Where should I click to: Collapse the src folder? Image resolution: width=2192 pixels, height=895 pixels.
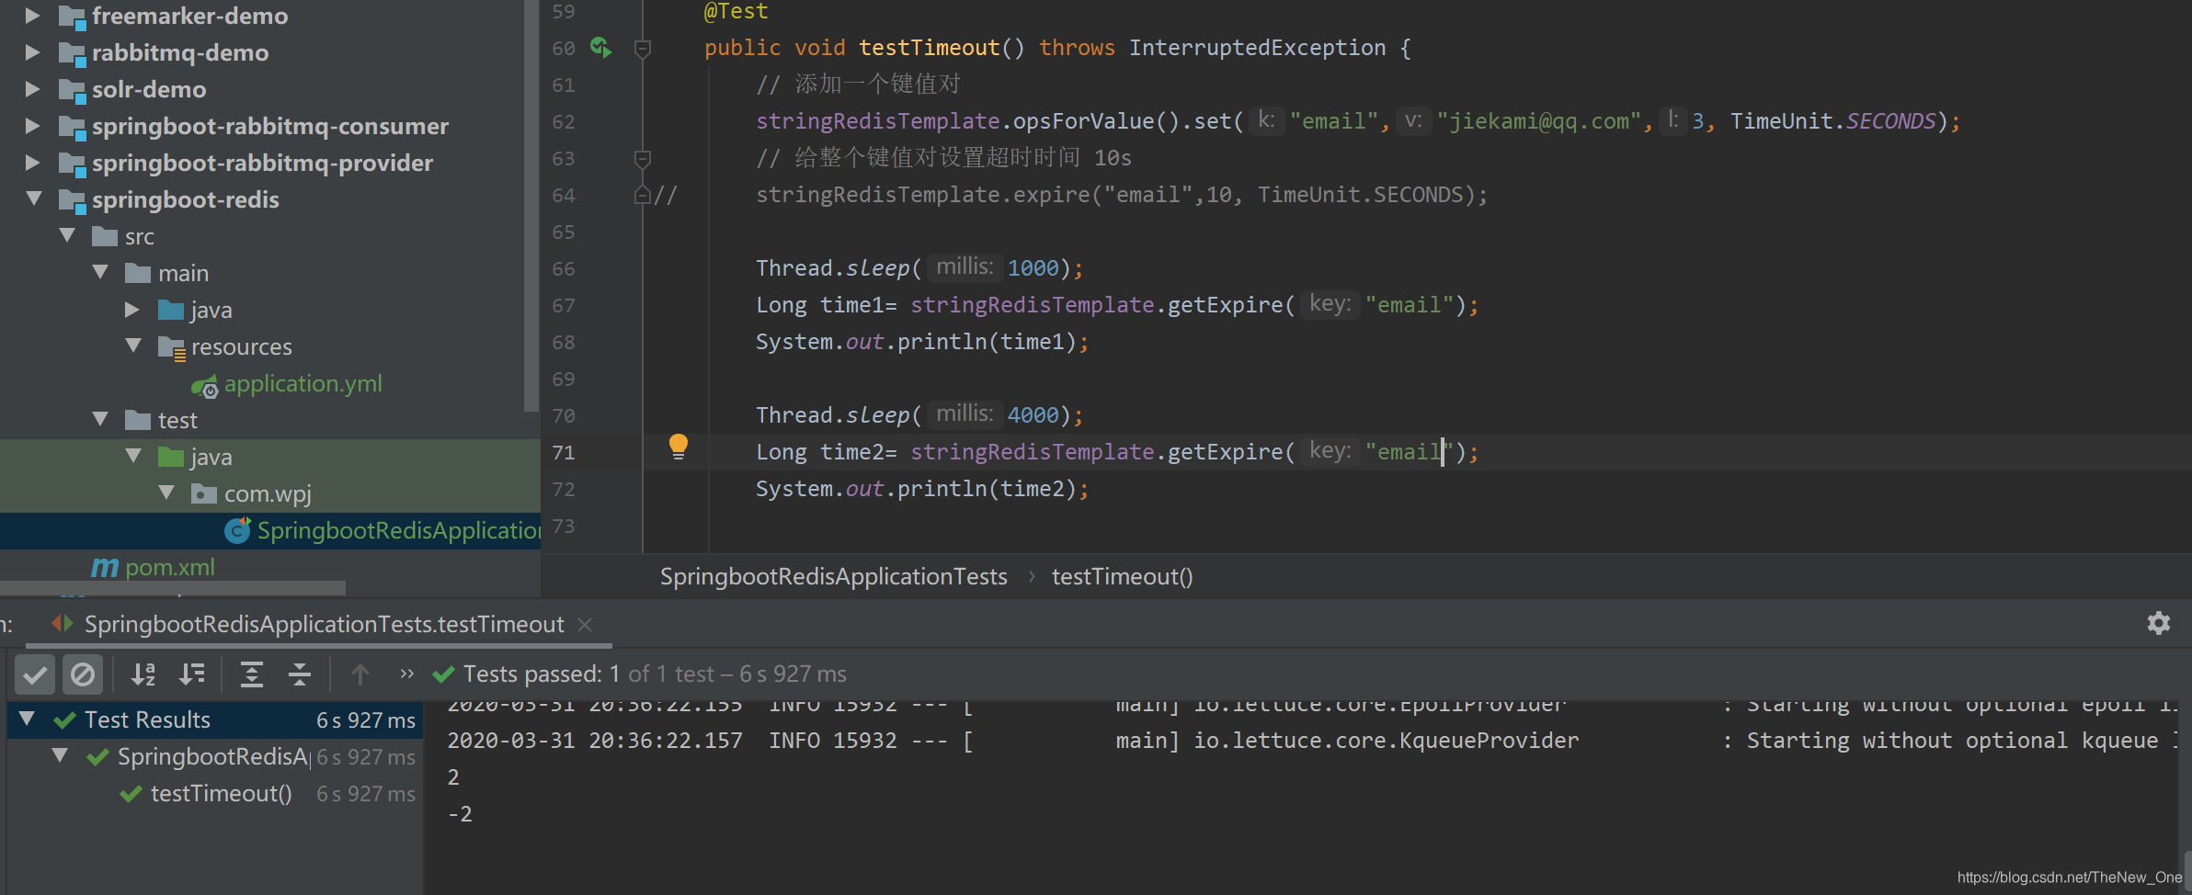coord(67,235)
